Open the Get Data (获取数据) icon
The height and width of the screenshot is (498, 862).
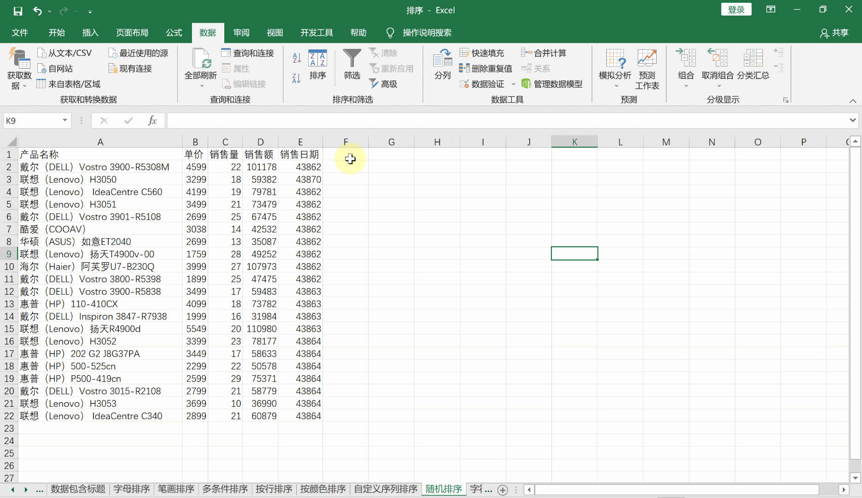(19, 68)
